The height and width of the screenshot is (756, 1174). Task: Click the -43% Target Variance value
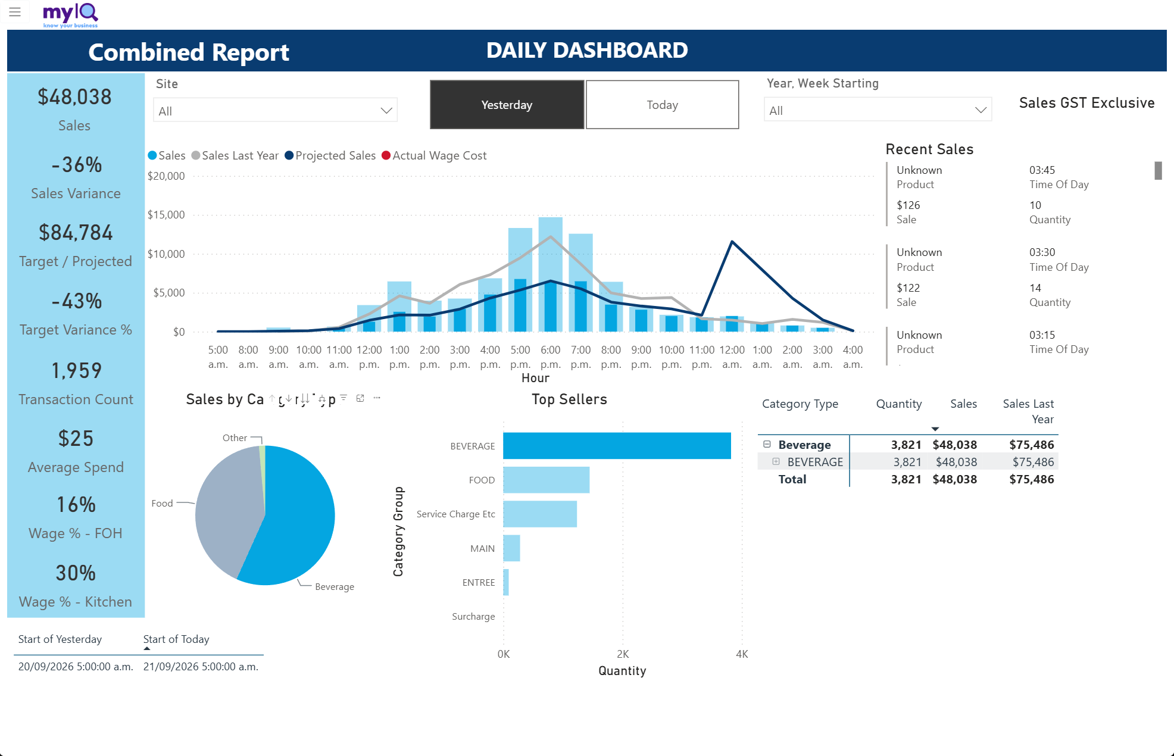click(77, 301)
